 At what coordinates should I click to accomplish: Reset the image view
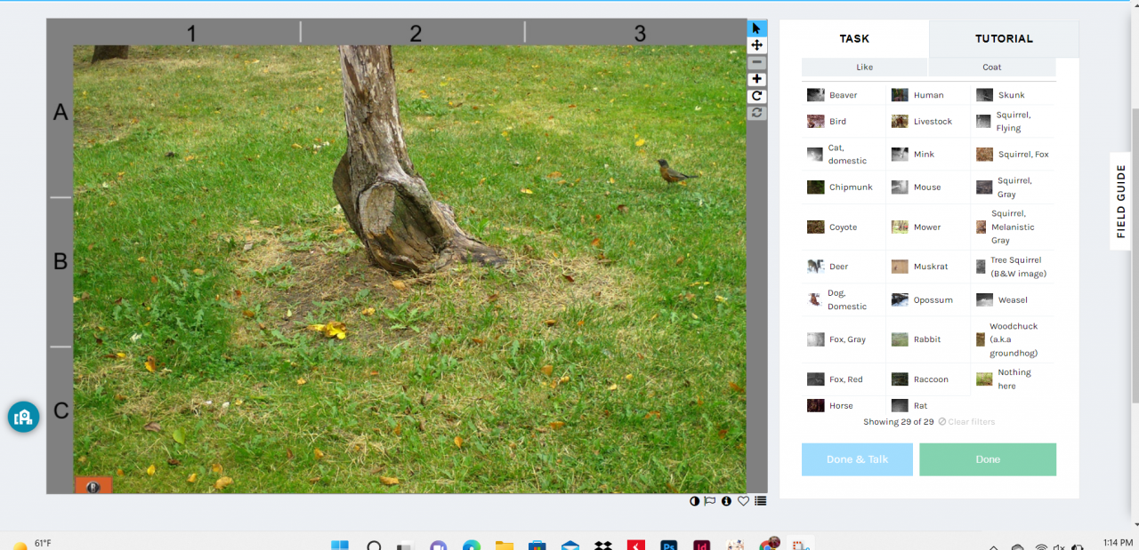pyautogui.click(x=756, y=113)
